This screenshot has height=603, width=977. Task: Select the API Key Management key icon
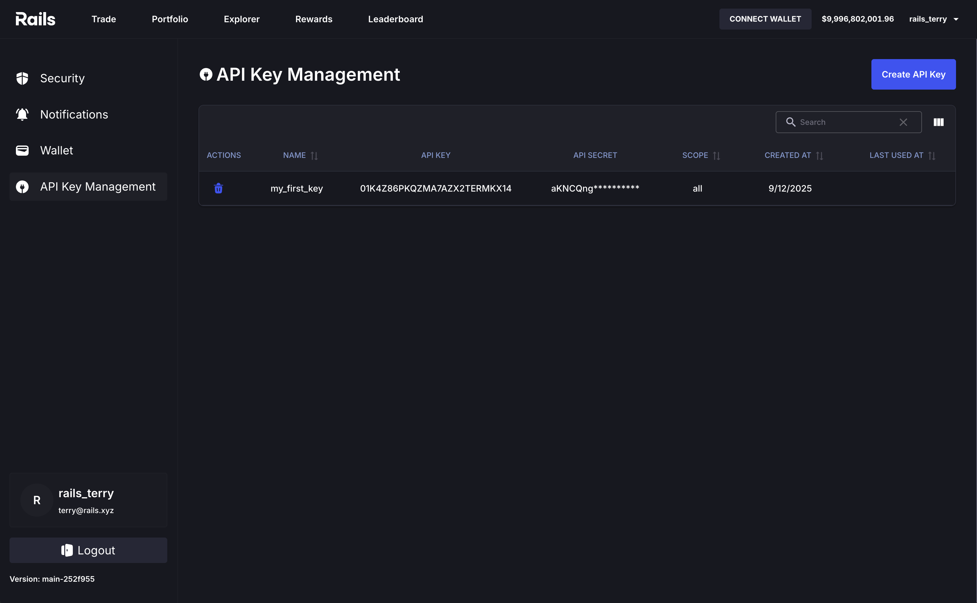(x=22, y=186)
